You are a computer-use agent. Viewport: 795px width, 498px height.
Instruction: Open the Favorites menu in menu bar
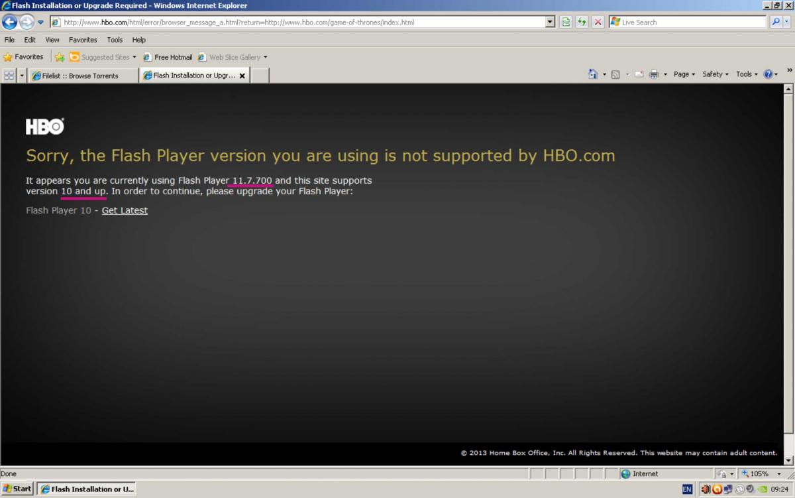tap(83, 40)
